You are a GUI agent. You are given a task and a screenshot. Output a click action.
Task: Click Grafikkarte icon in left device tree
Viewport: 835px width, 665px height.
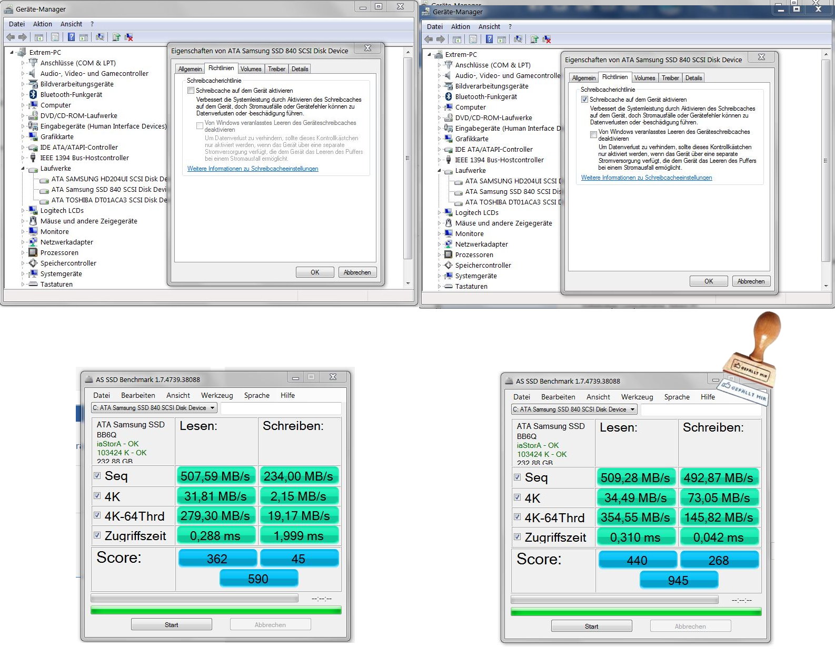[33, 136]
